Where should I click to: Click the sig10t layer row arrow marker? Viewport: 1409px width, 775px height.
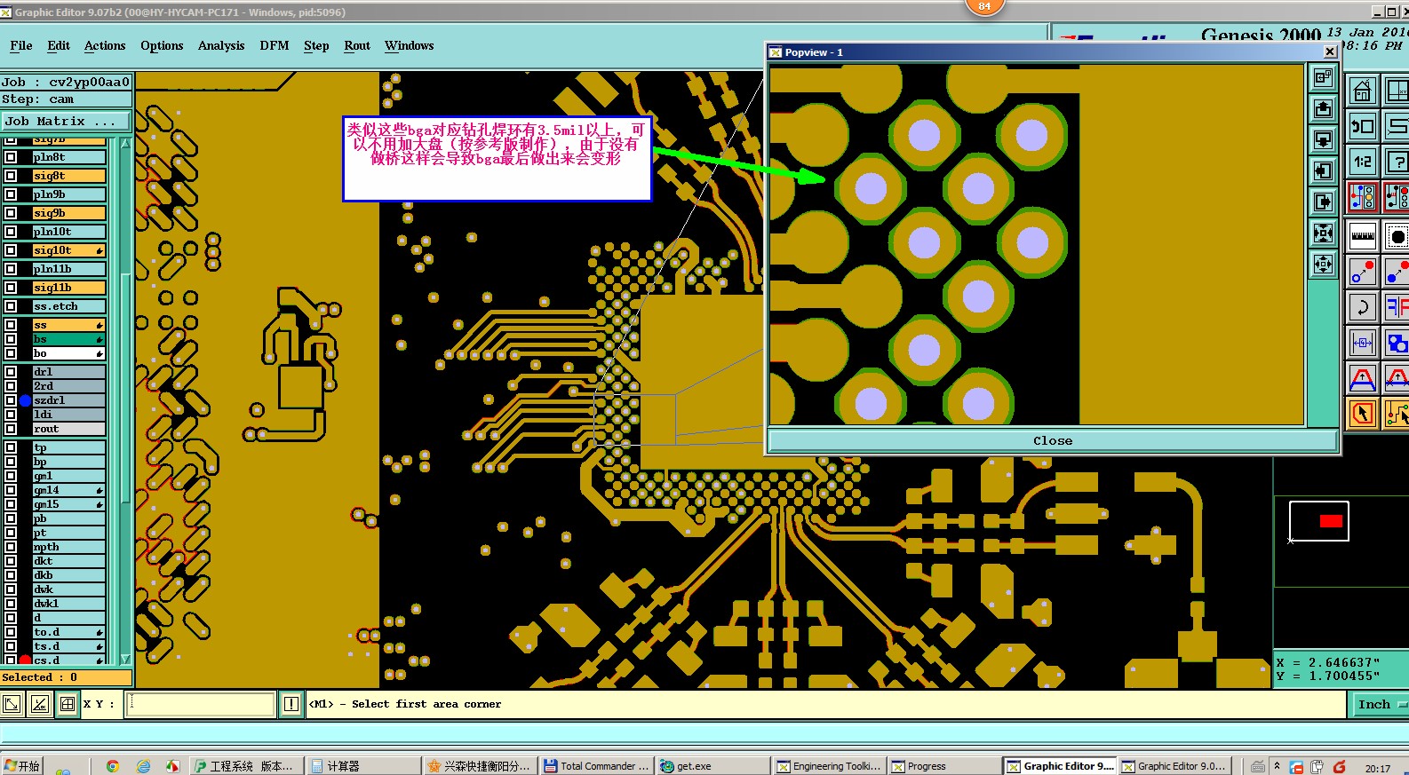pyautogui.click(x=100, y=250)
